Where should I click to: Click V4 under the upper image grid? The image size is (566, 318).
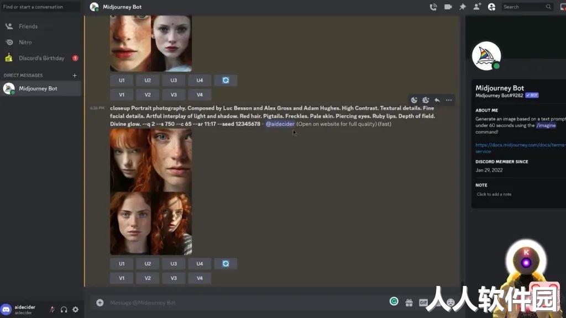point(200,95)
